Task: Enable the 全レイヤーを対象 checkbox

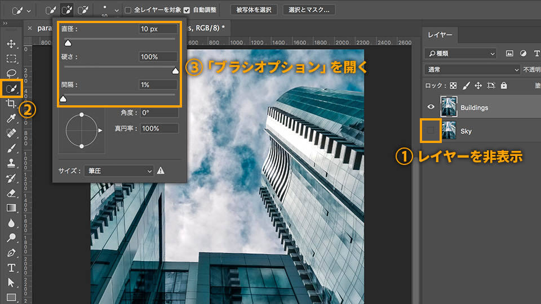Action: (x=128, y=10)
